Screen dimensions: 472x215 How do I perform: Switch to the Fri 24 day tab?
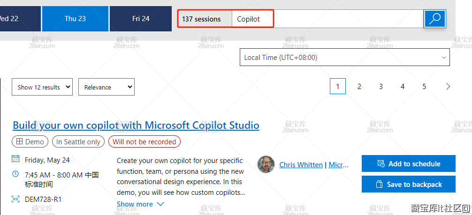coord(141,19)
